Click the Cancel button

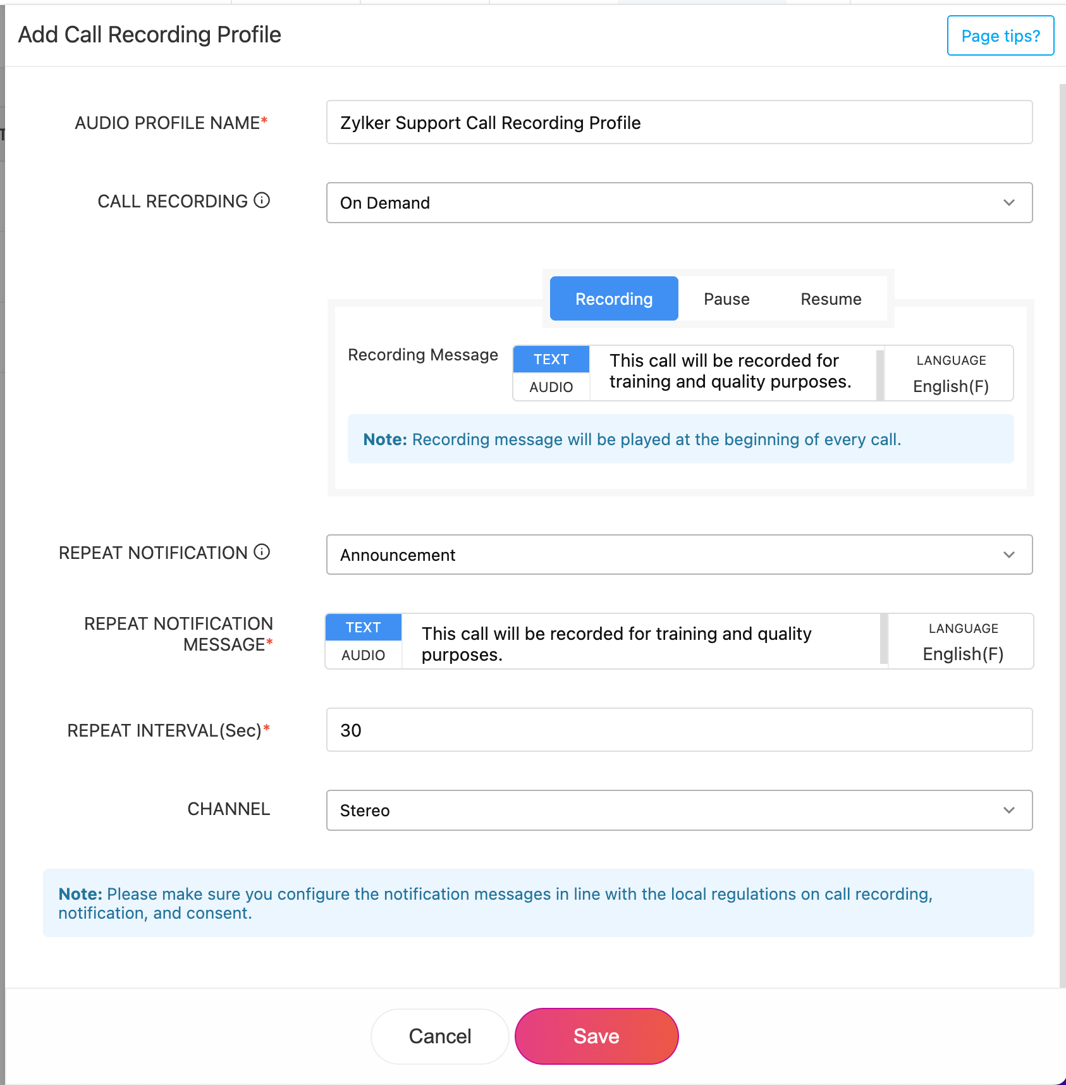coord(439,1036)
